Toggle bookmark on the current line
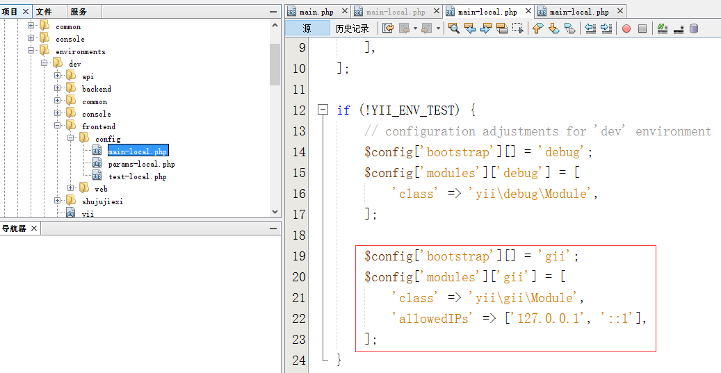 click(x=569, y=28)
